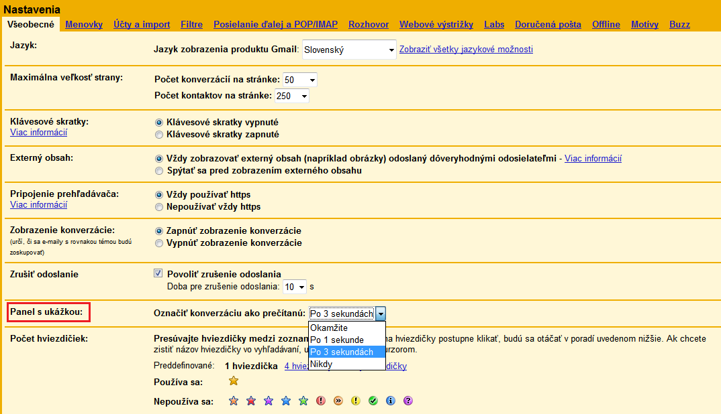This screenshot has height=414, width=721.
Task: Open the Účty a import tab
Action: click(142, 24)
